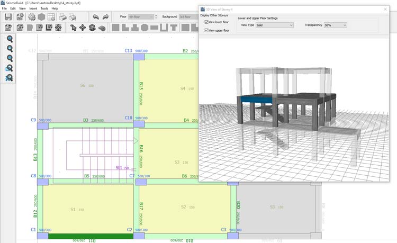Select column label C2
This screenshot has height=243, width=397.
[x=129, y=230]
